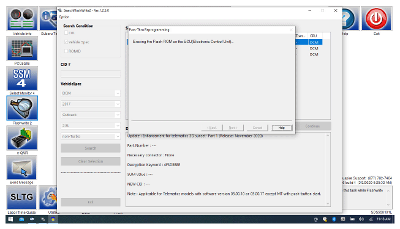Click Help in Pass-Thru Reprogramming dialog

[x=282, y=128]
